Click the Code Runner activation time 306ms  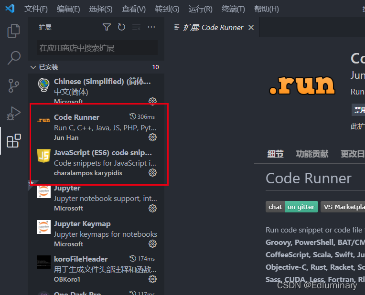coord(142,116)
